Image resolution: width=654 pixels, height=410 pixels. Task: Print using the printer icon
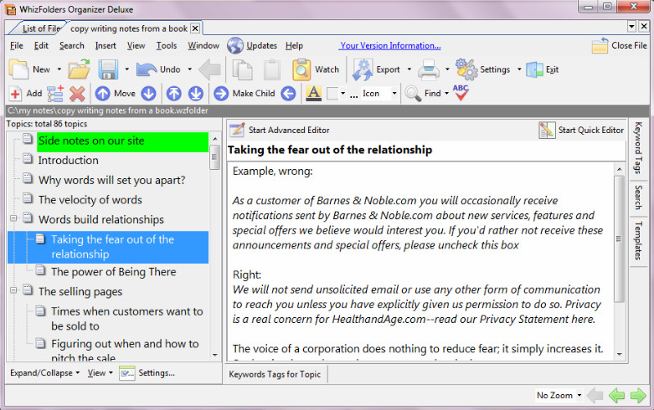(x=429, y=69)
